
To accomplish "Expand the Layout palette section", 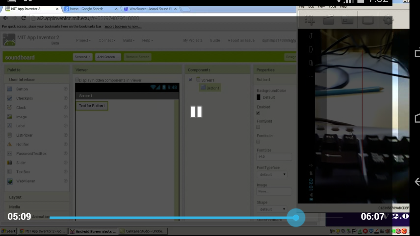I will [x=15, y=197].
